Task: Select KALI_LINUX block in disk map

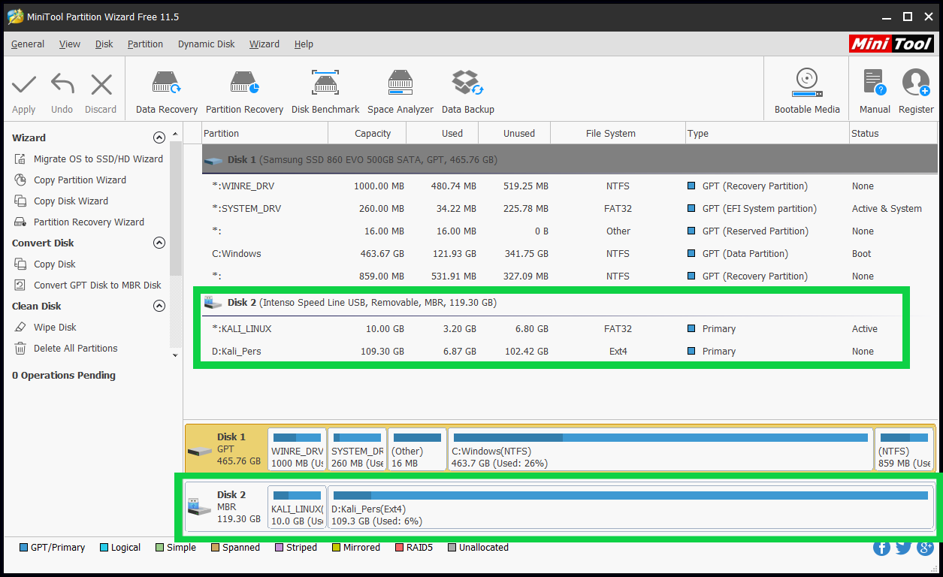Action: [x=297, y=507]
